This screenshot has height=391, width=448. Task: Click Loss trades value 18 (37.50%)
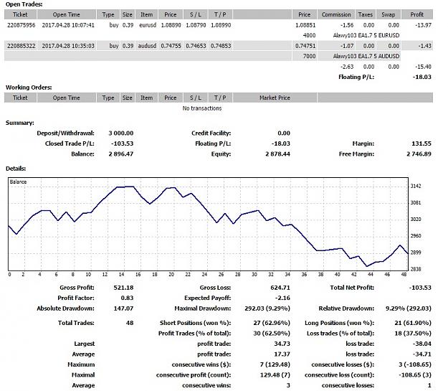point(413,333)
